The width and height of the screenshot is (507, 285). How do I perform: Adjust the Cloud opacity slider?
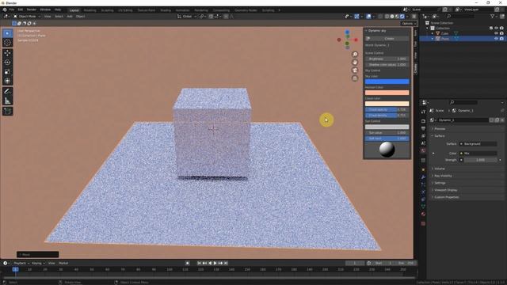387,109
